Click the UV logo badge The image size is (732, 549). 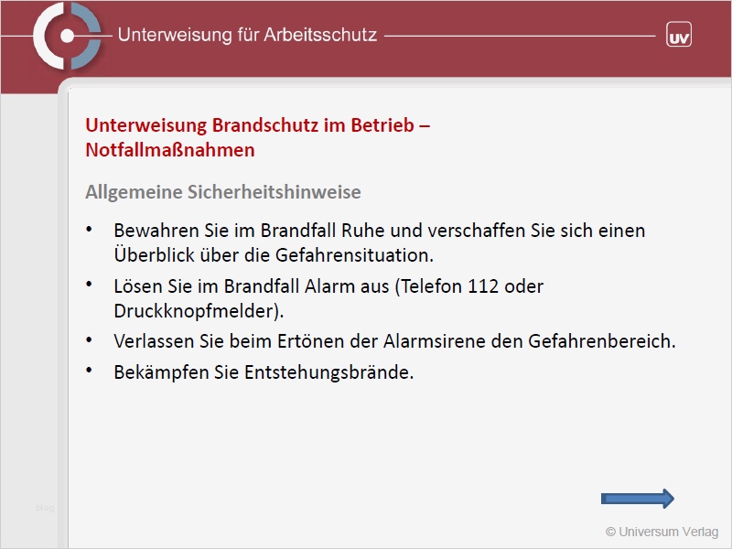tap(678, 36)
